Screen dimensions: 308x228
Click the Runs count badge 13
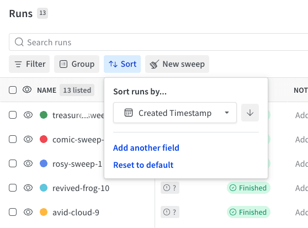(x=43, y=13)
